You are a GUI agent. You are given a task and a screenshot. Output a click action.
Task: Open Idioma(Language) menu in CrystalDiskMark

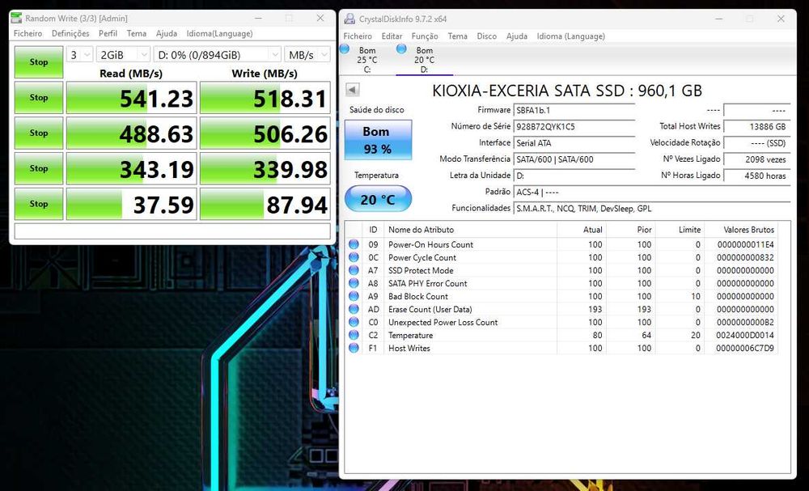click(x=220, y=33)
